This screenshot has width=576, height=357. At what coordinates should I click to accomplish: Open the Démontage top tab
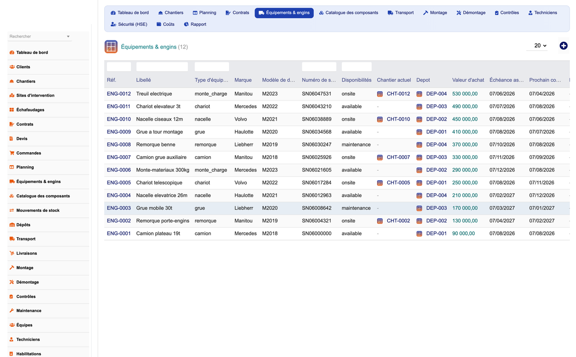471,12
